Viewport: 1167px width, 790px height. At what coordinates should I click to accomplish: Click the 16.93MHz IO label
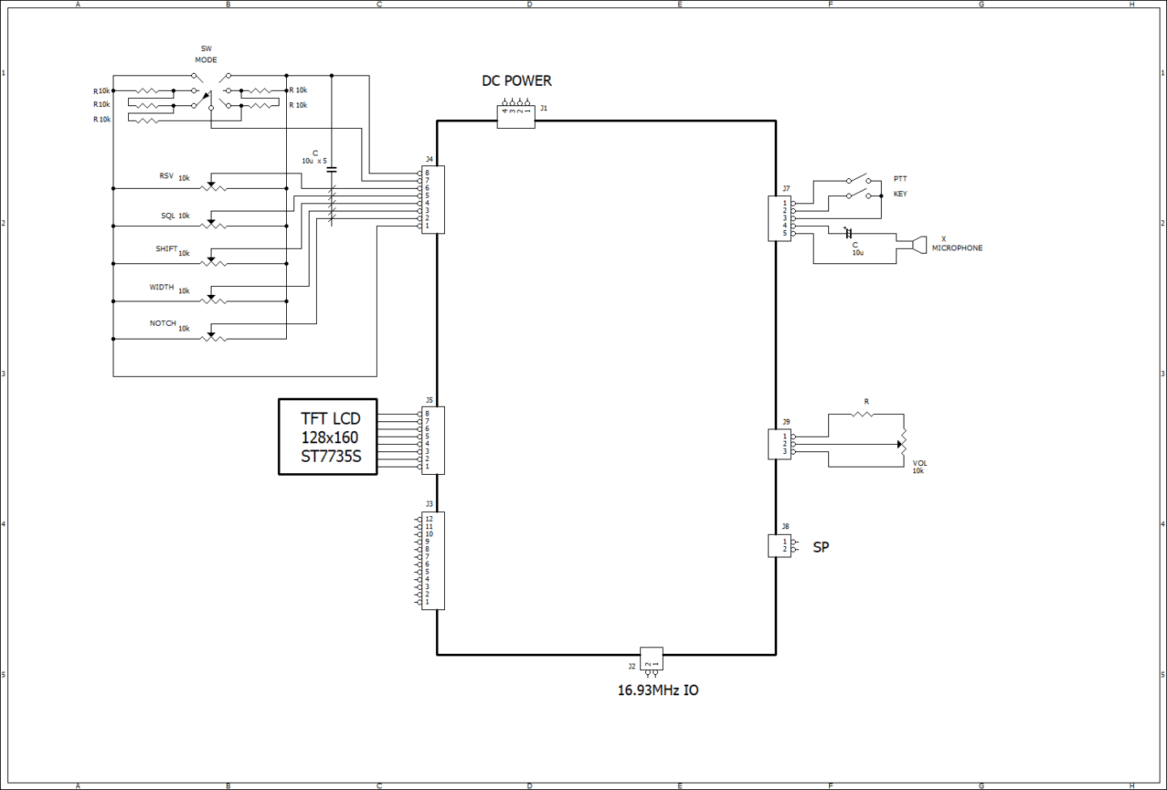point(658,690)
